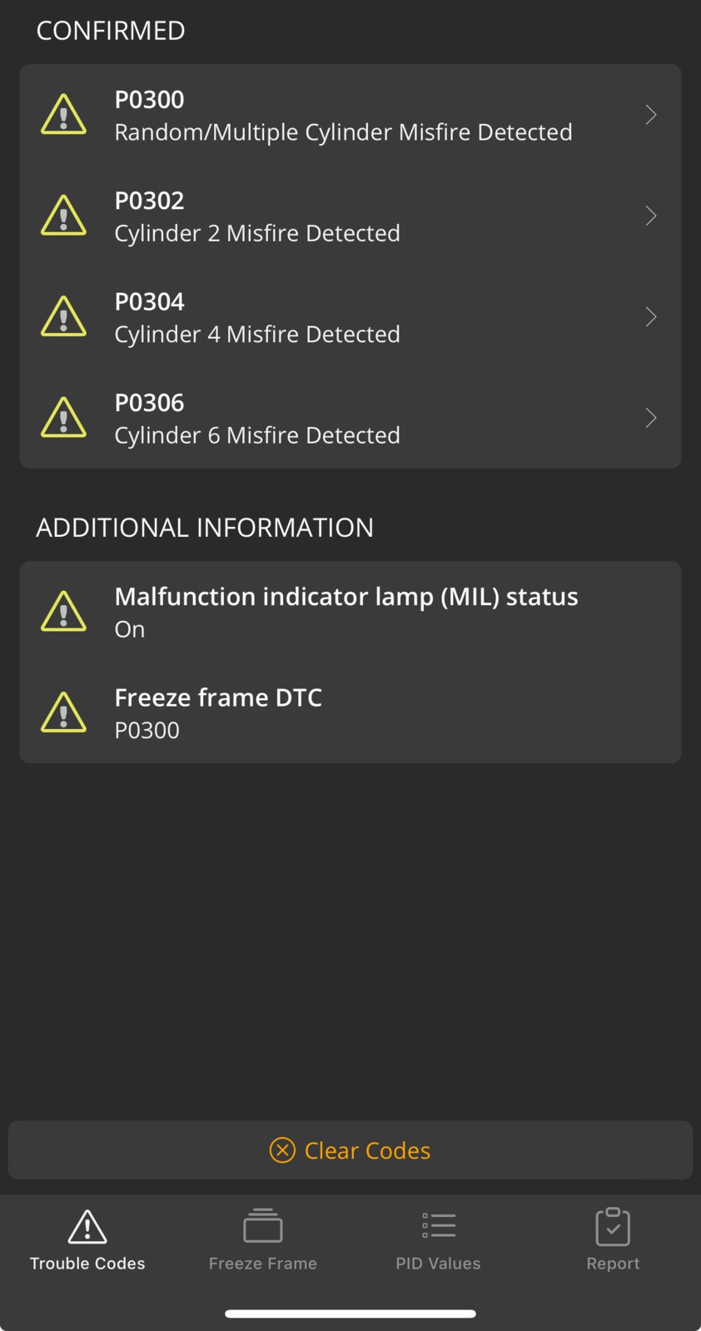
Task: Switch to the PID Values tab
Action: pos(438,1240)
